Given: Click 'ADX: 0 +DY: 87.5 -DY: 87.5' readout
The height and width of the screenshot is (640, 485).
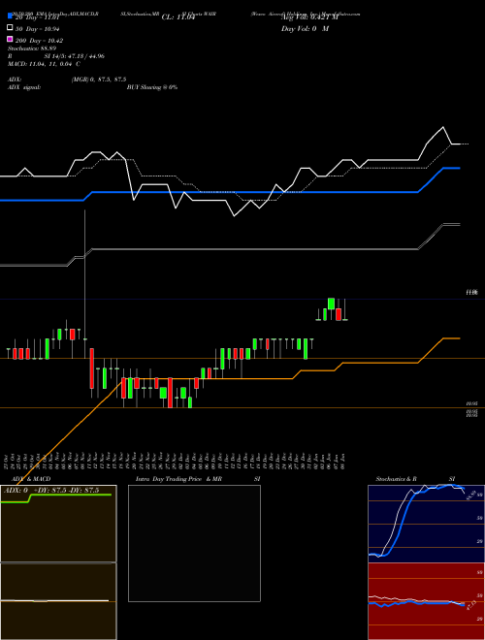Looking at the screenshot, I should coord(51,490).
